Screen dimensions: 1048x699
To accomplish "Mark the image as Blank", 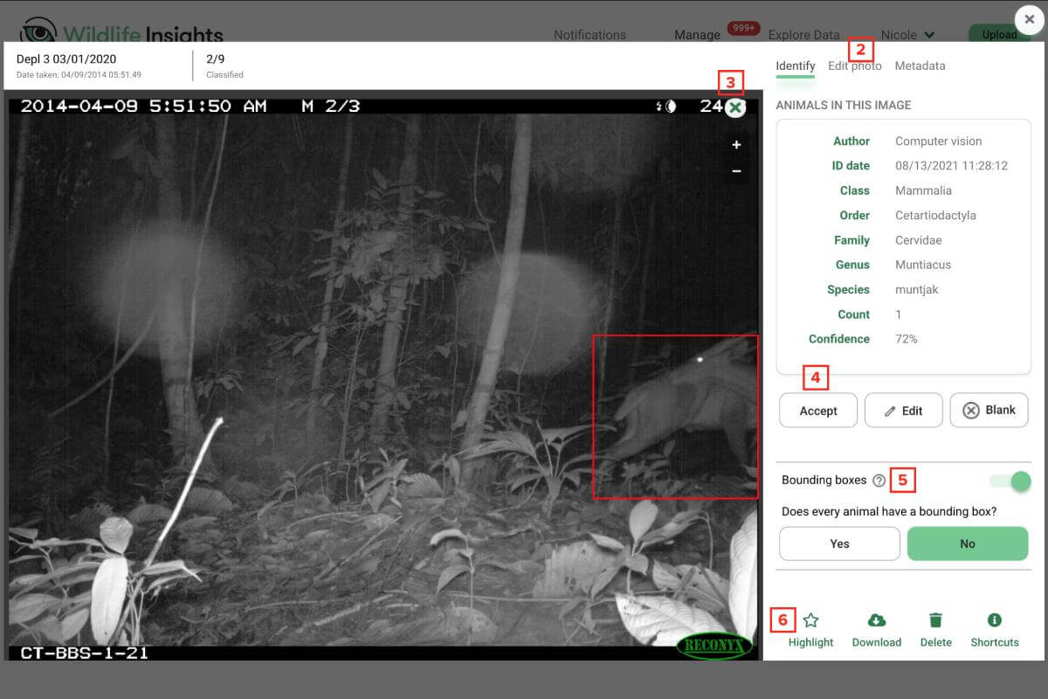I will pos(989,410).
